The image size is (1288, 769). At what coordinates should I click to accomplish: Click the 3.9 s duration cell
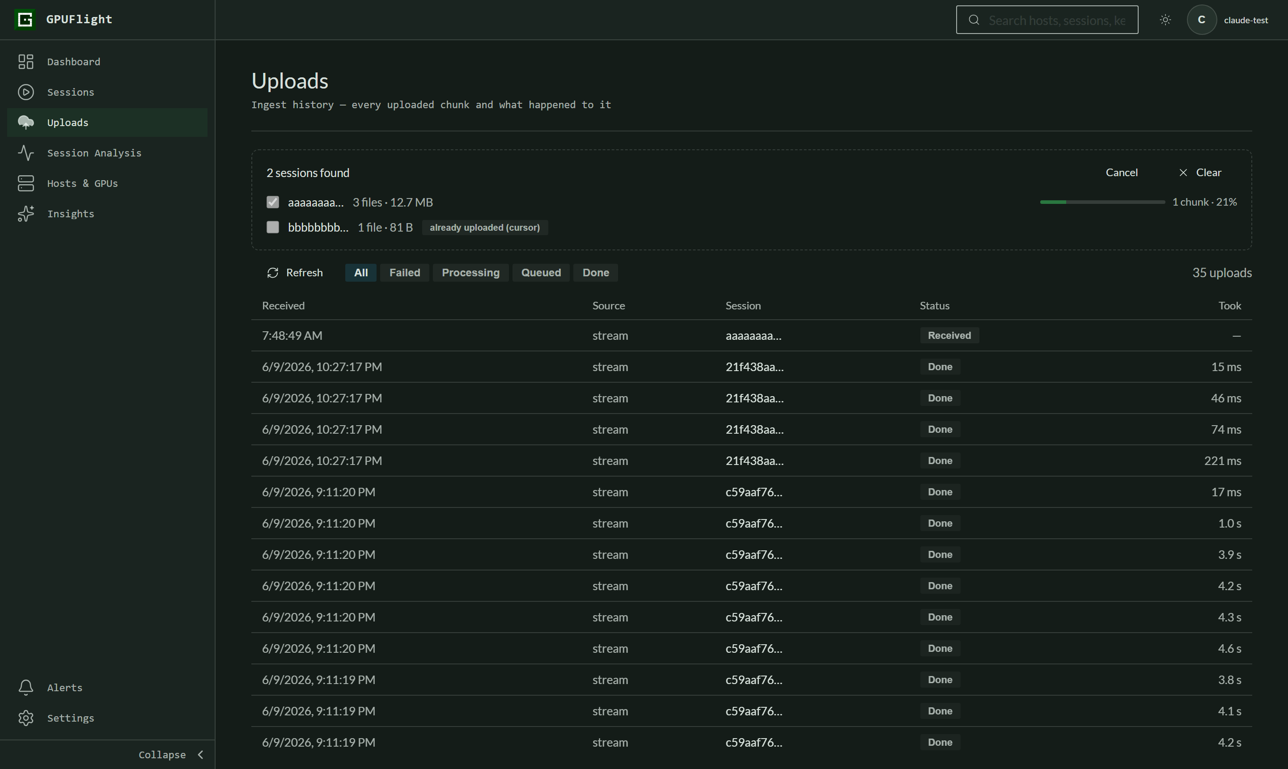tap(1229, 554)
